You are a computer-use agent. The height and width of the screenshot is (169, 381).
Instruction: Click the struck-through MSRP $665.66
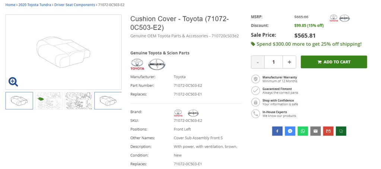(301, 17)
